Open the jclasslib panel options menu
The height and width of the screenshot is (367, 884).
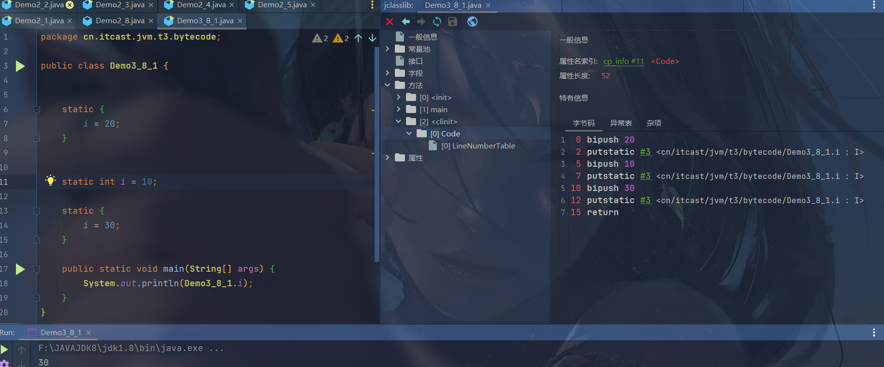[874, 5]
